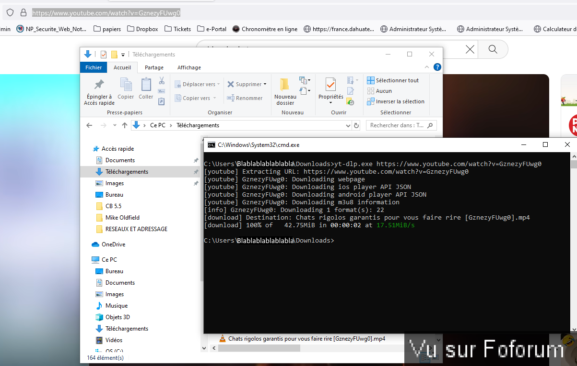Click Sélectionner tout in the ribbon

pyautogui.click(x=393, y=80)
